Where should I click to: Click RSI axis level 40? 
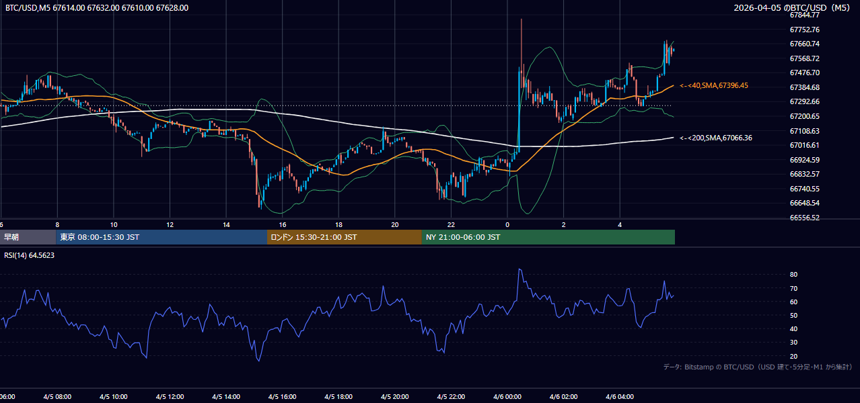(x=794, y=328)
